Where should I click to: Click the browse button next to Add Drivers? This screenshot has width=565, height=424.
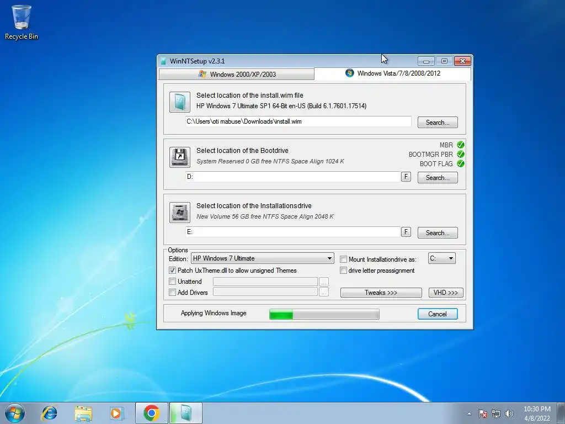pos(323,293)
